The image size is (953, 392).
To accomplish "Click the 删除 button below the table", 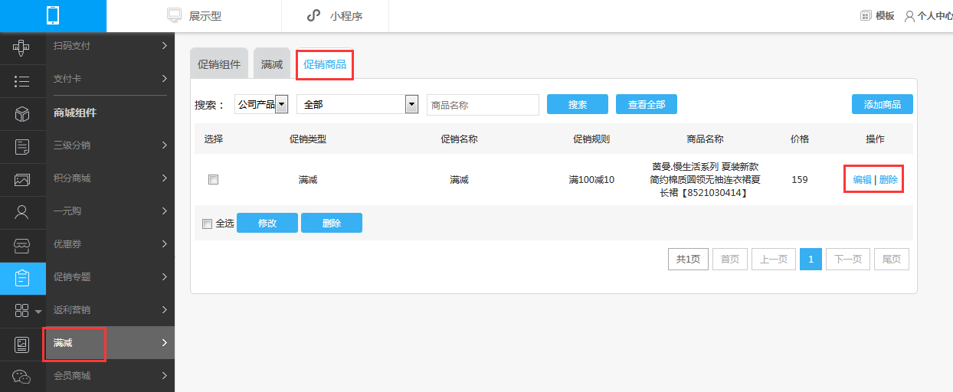I will pos(332,223).
